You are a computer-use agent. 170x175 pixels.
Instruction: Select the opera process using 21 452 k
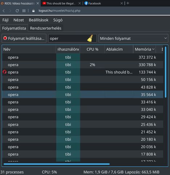coord(82,132)
